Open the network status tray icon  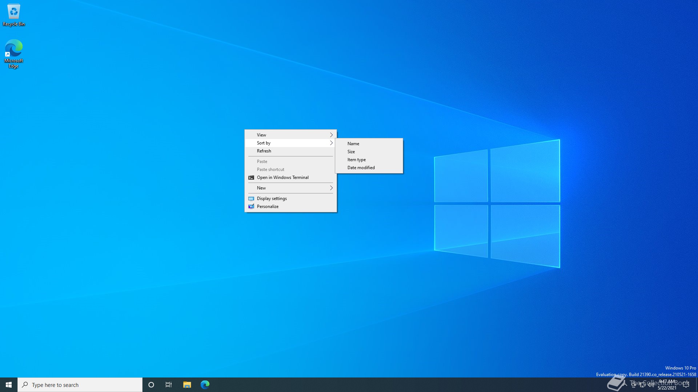(642, 385)
